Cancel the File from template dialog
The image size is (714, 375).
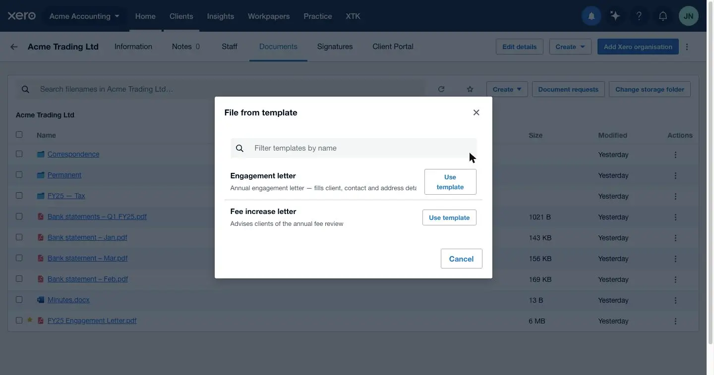coord(461,259)
